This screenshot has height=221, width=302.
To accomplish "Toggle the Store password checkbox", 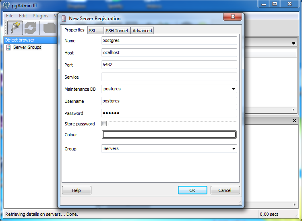I will (104, 124).
